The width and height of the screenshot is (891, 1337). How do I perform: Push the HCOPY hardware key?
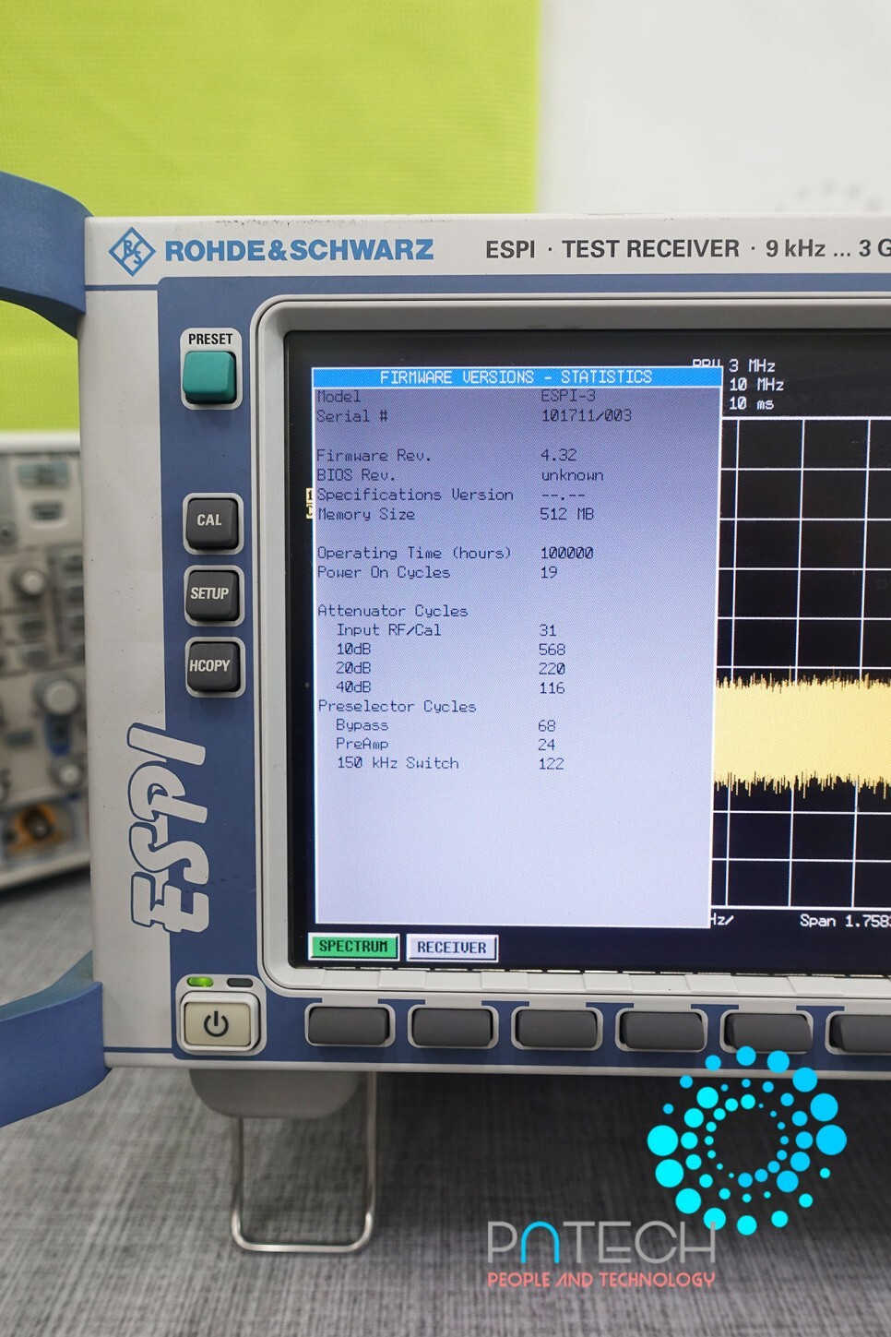click(213, 666)
